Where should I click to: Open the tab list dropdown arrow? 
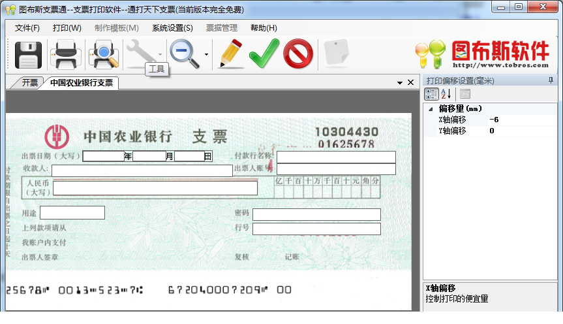[x=400, y=83]
